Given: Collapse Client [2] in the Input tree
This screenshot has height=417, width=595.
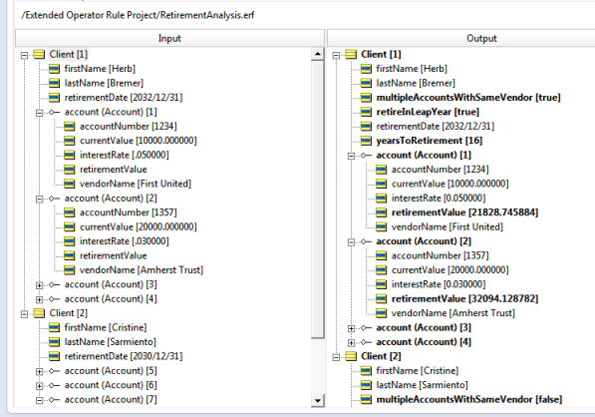Looking at the screenshot, I should [24, 313].
